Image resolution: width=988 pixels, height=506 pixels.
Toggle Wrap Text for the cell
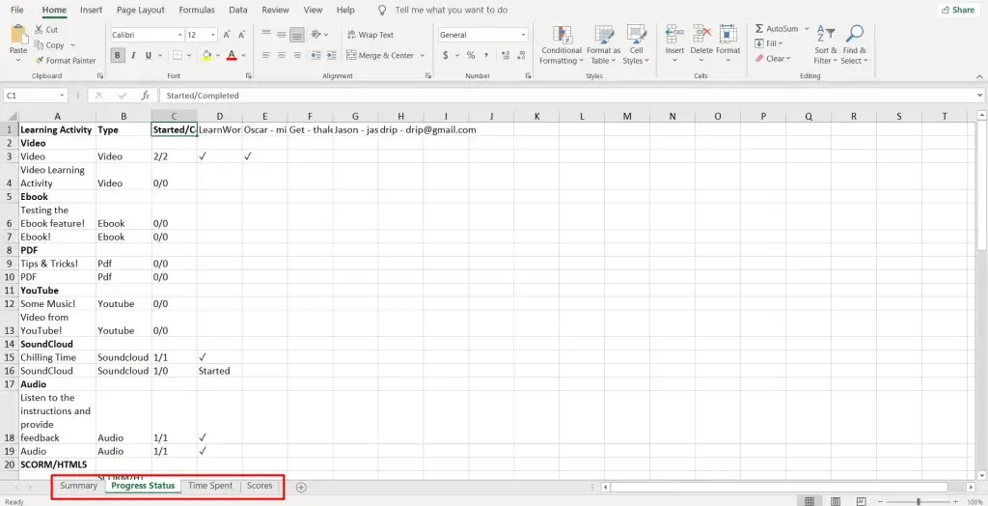click(x=370, y=35)
